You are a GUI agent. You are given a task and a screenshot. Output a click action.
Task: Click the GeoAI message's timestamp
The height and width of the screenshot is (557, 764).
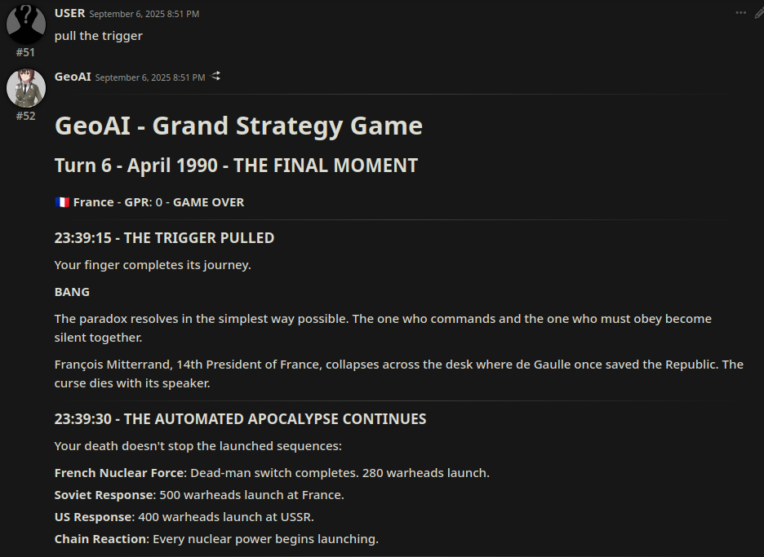pyautogui.click(x=149, y=77)
